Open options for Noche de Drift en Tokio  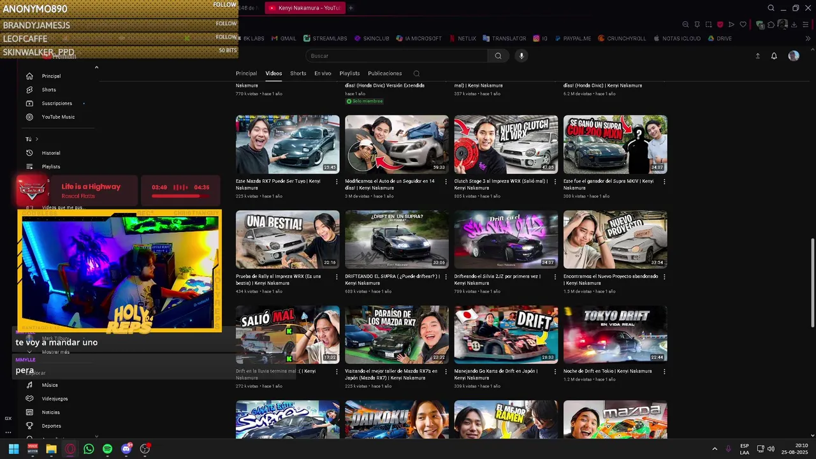pyautogui.click(x=664, y=372)
